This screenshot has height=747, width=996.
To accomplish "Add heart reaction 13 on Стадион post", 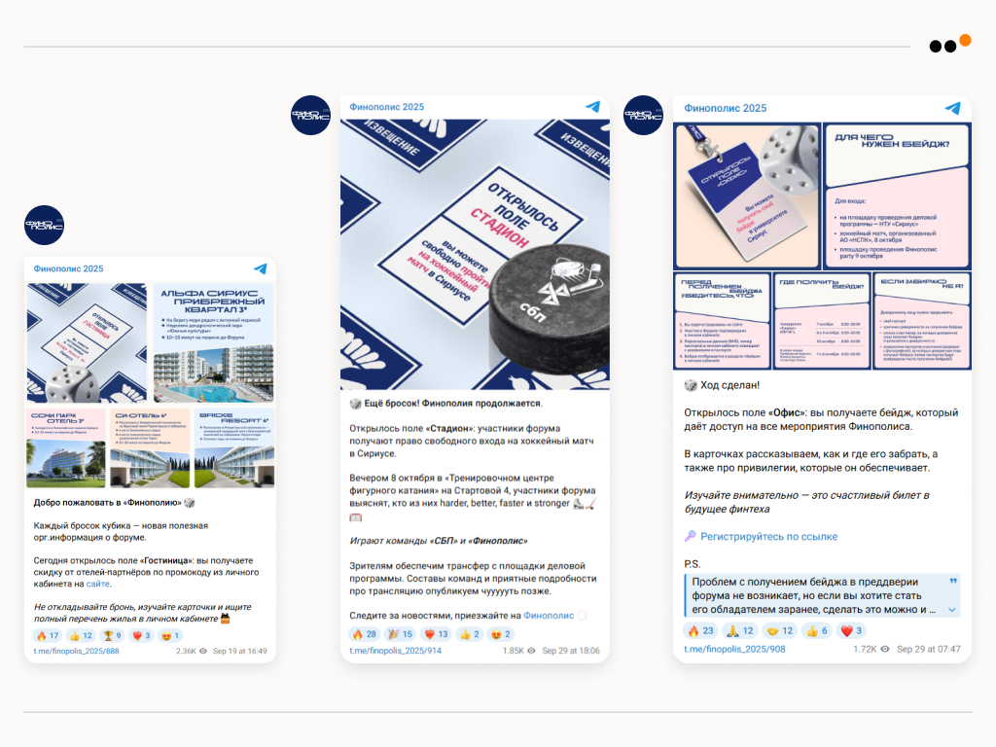I will tap(436, 634).
